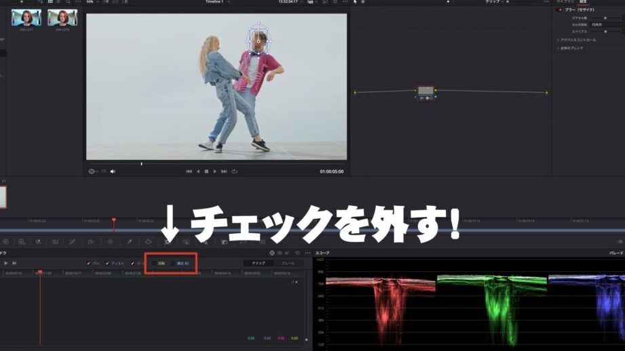
Task: Click the power window center control point
Action: [259, 41]
